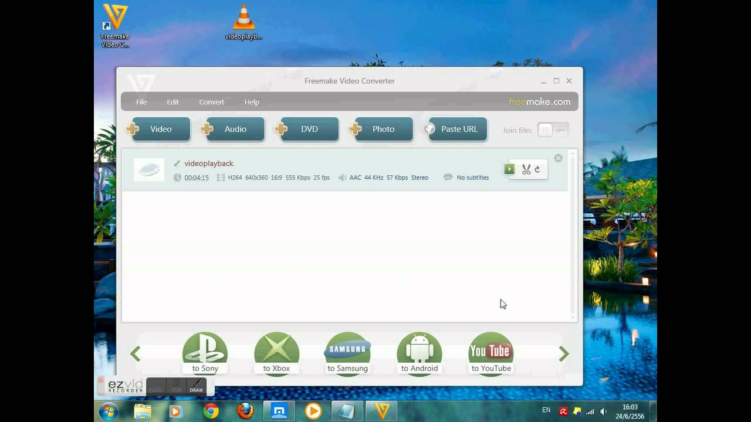
Task: Open the orange media player taskbar icon
Action: (313, 411)
